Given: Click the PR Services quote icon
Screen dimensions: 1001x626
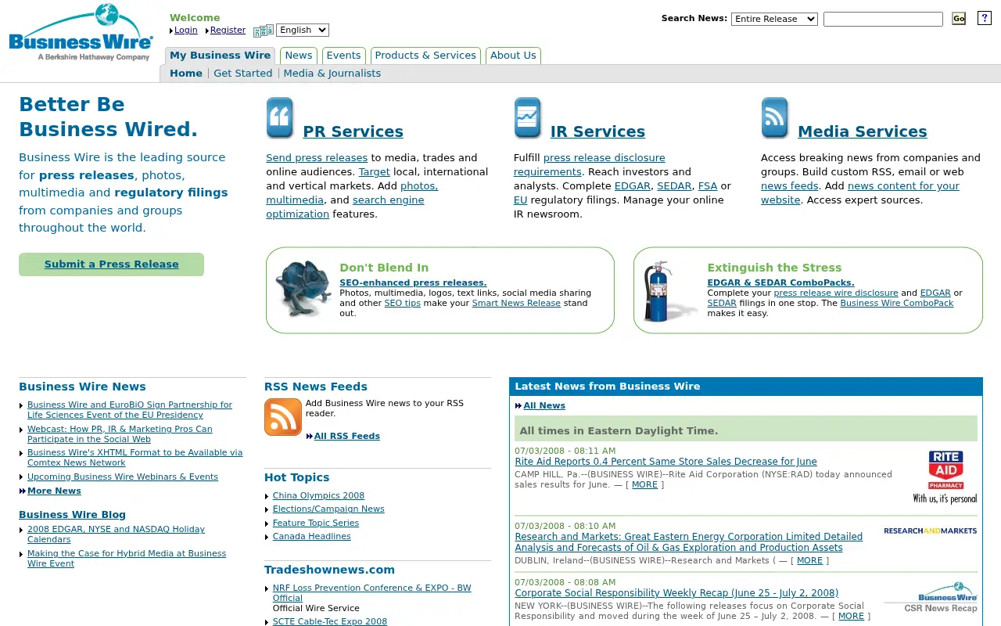Looking at the screenshot, I should (280, 118).
